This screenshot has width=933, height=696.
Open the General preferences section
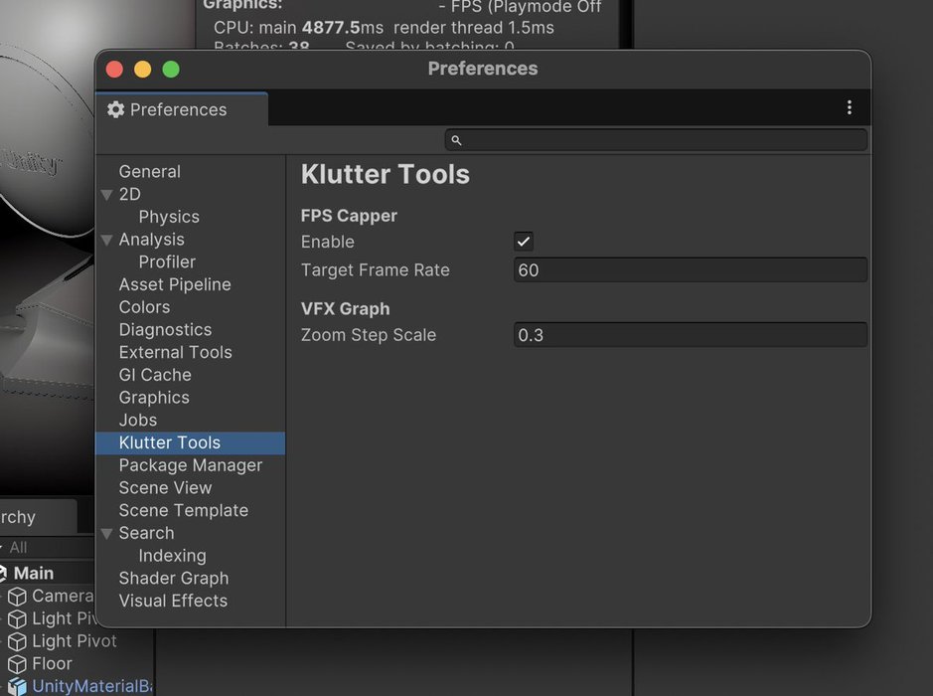coord(149,172)
